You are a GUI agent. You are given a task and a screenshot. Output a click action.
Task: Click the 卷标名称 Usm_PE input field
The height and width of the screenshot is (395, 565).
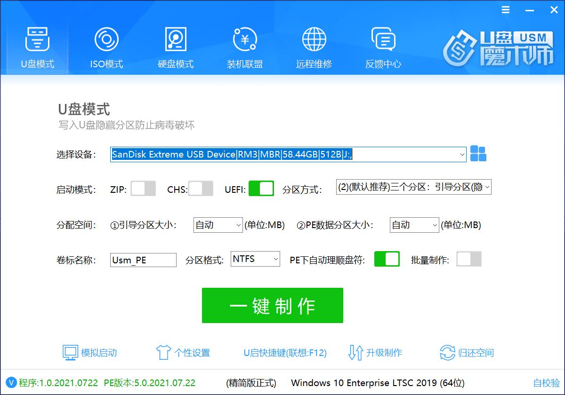(x=143, y=260)
